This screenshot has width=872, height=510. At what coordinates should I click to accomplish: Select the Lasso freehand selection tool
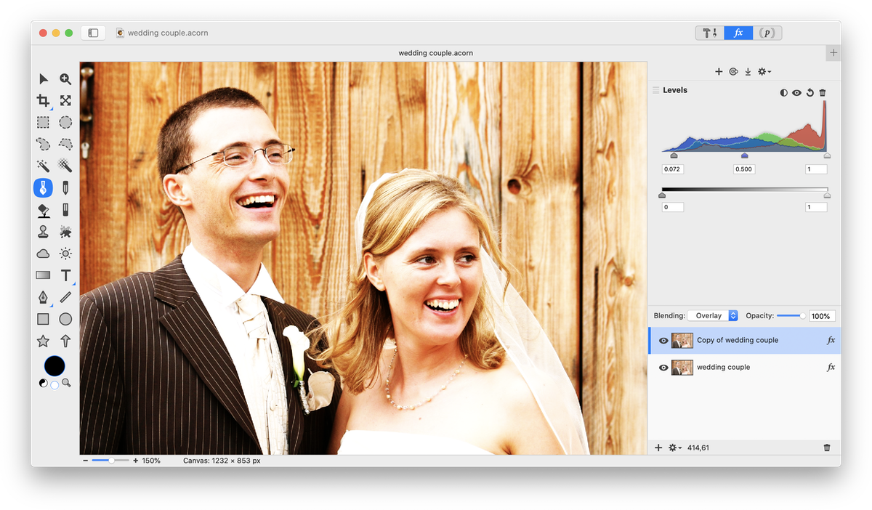(x=44, y=144)
